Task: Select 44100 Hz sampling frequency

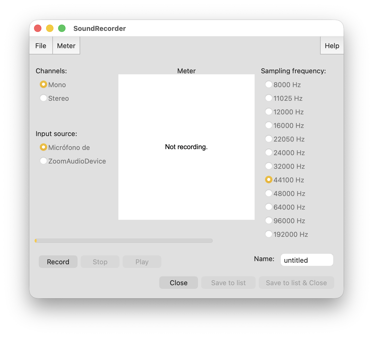Action: tap(269, 180)
